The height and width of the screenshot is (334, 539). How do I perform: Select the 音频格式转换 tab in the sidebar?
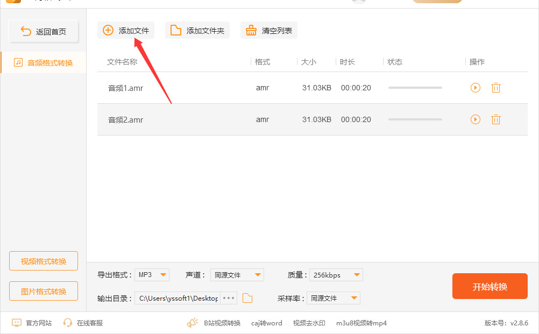click(44, 62)
